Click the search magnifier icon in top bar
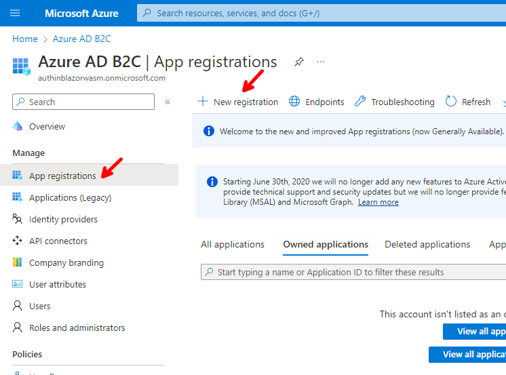The width and height of the screenshot is (506, 375). click(x=147, y=13)
